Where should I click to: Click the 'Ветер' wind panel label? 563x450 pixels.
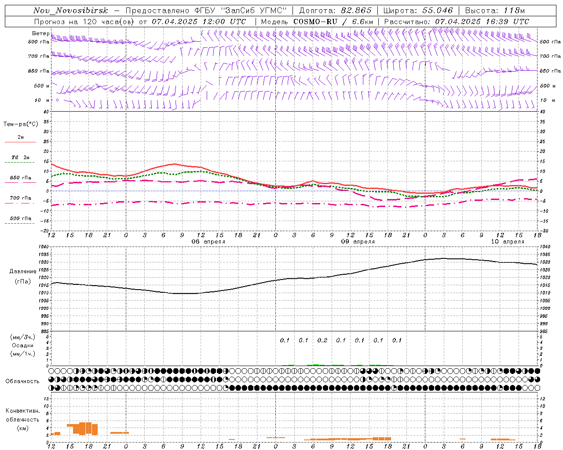(40, 33)
